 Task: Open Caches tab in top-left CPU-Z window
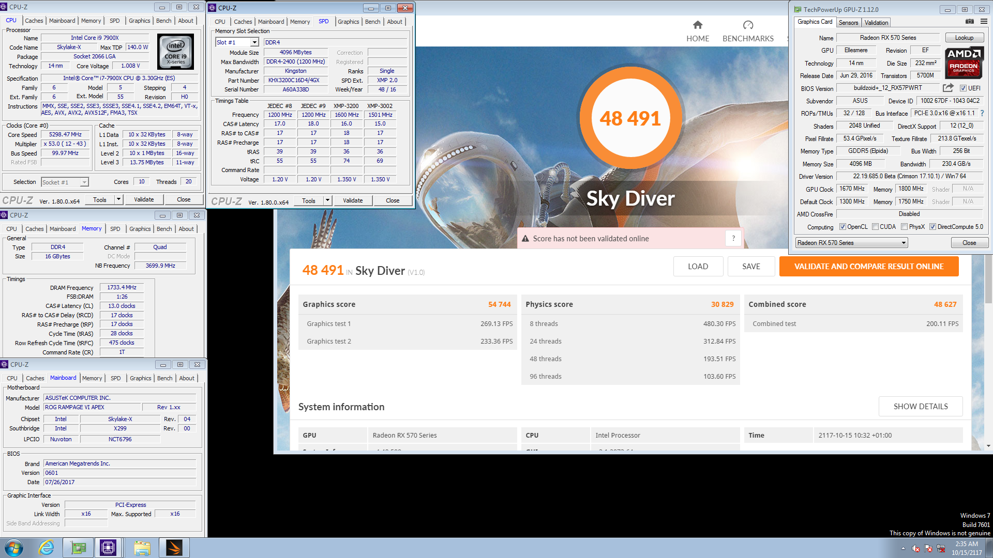coord(34,21)
